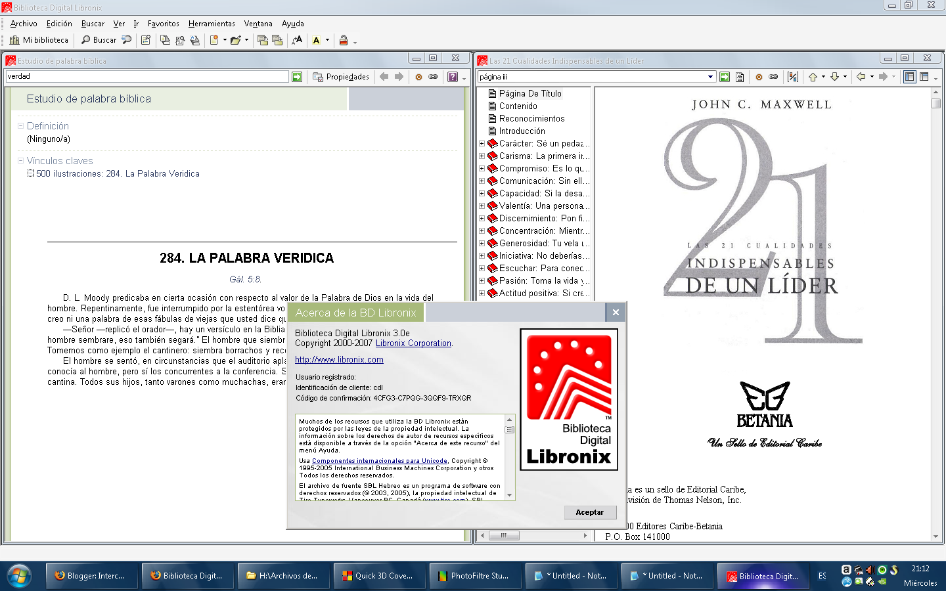Click the link chain icon in Maxwell book toolbar
The height and width of the screenshot is (591, 946).
tap(773, 77)
